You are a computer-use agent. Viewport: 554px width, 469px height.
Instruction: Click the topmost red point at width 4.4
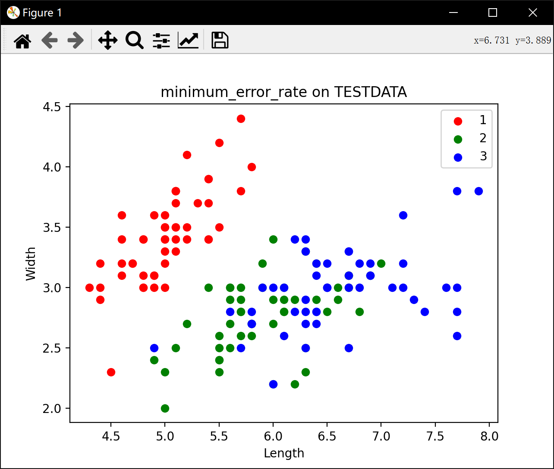coord(241,119)
